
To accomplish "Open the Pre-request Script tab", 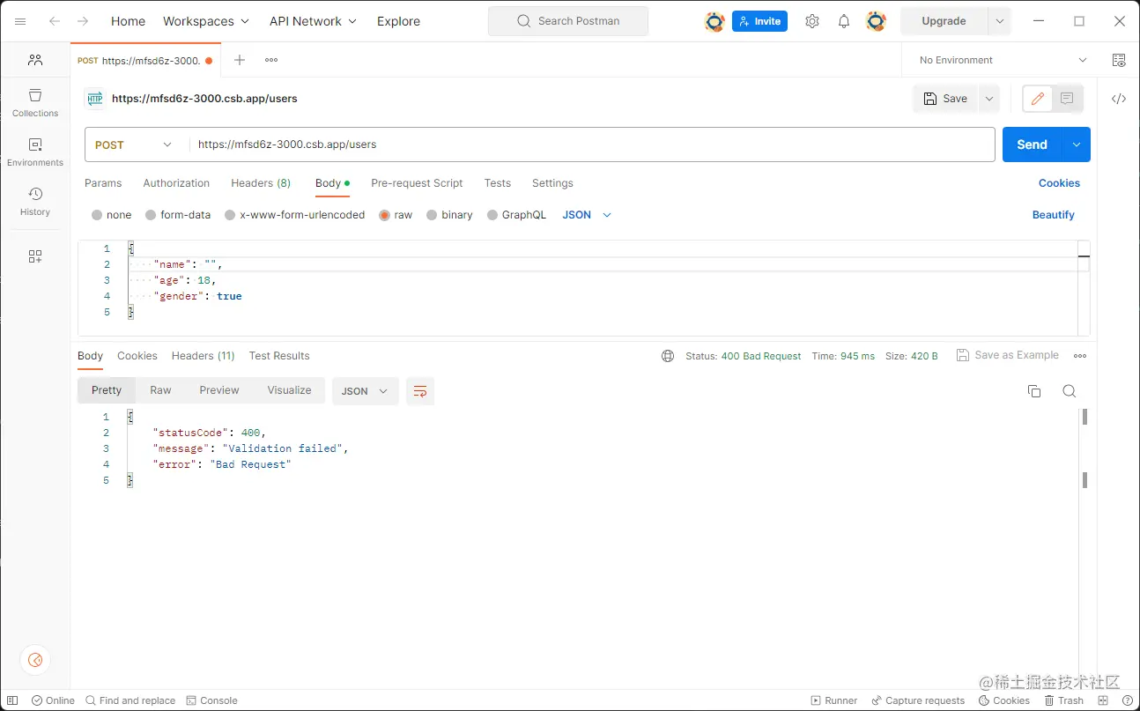I will tap(417, 183).
